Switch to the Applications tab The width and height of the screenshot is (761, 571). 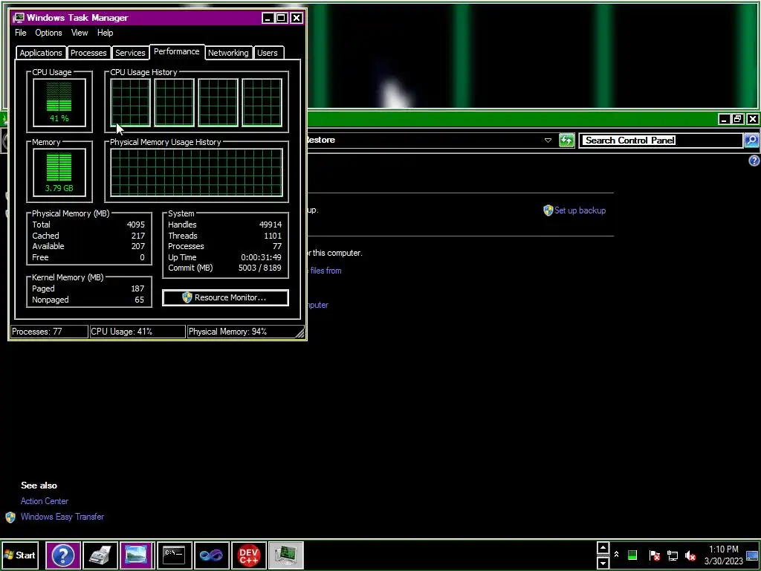41,53
